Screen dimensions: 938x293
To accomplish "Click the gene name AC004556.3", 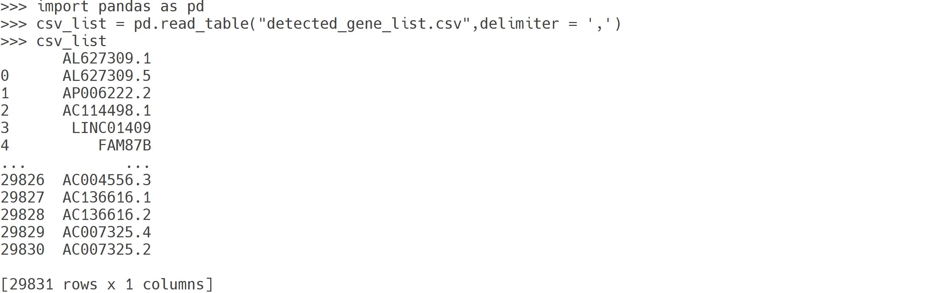I will [107, 180].
